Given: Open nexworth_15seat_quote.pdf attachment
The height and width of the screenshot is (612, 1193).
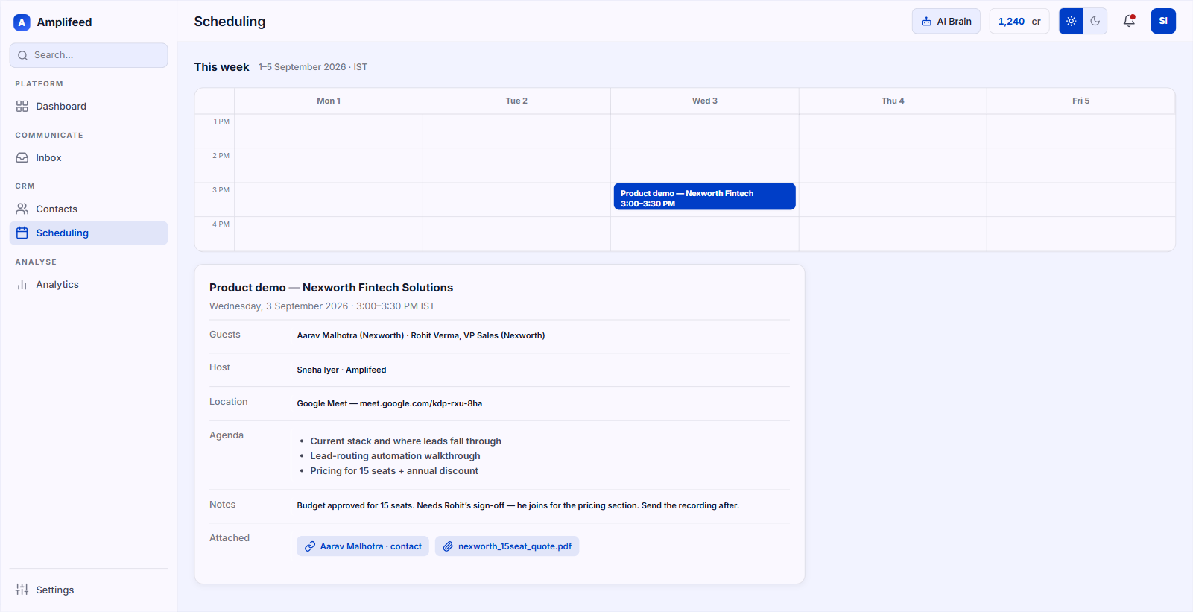Looking at the screenshot, I should (x=507, y=546).
